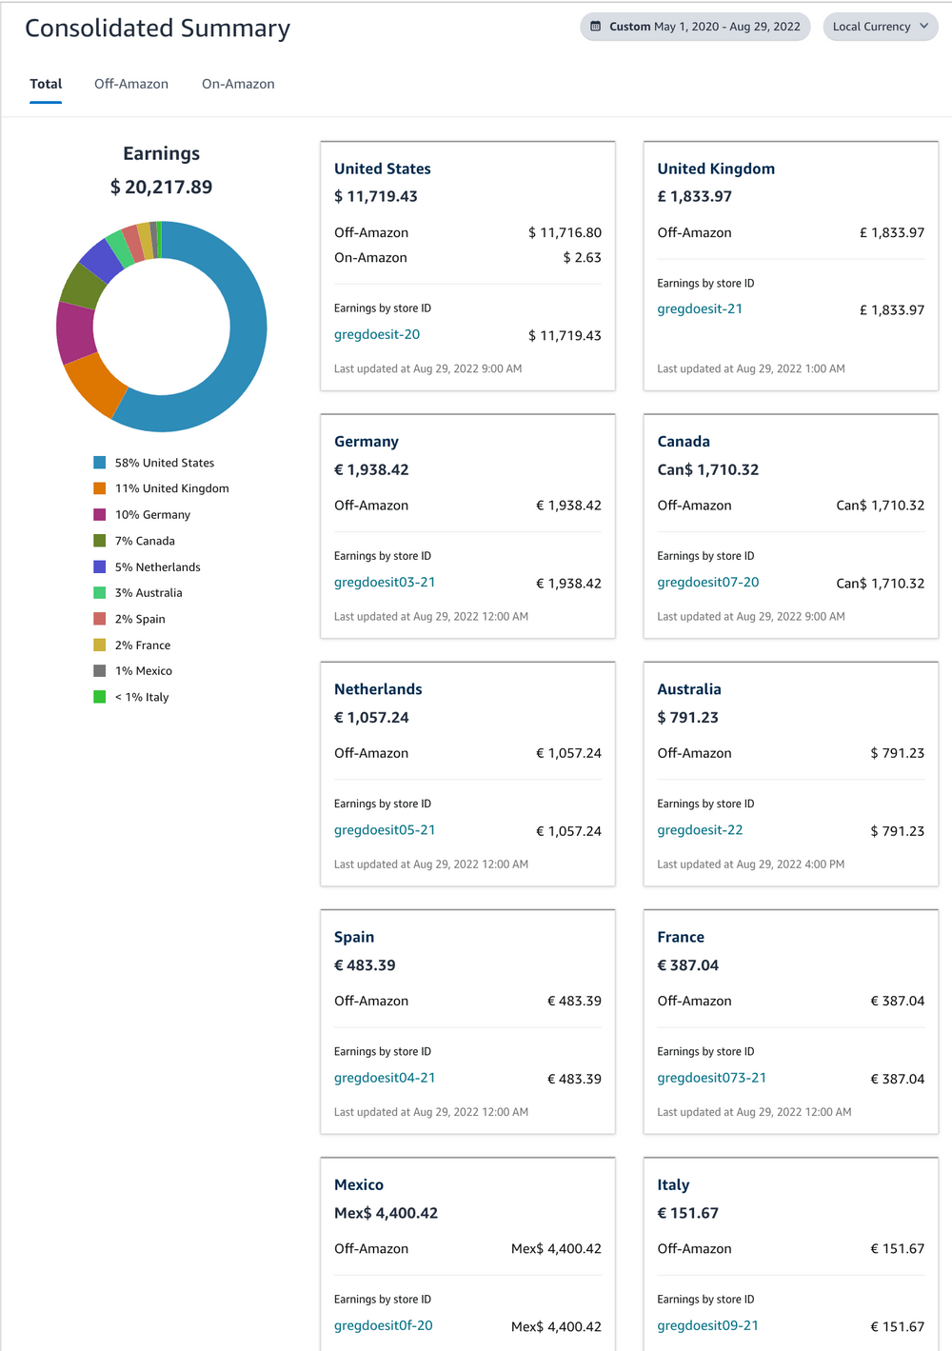Open the gregdoesit-22 link in the Australia card
952x1351 pixels.
(x=700, y=829)
